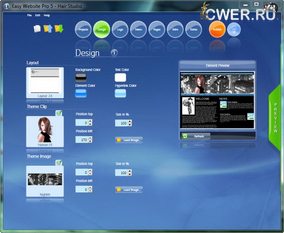Click Theme Image Position left field
This screenshot has height=233, width=284.
82,190
